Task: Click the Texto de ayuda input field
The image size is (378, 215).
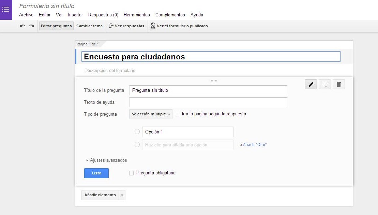Action: click(208, 102)
